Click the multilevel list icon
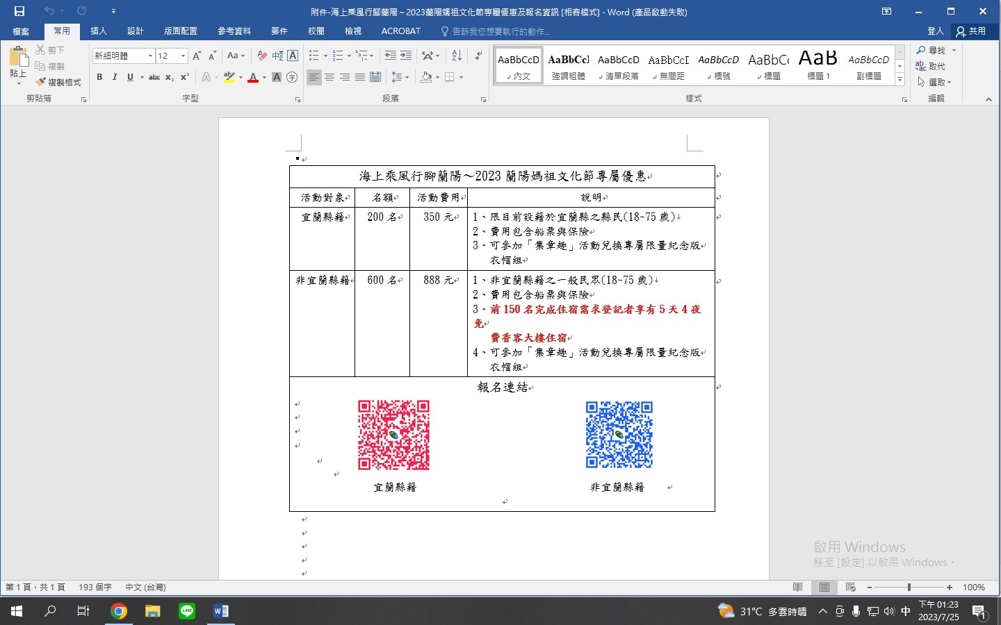Viewport: 1001px width, 625px height. (x=361, y=56)
